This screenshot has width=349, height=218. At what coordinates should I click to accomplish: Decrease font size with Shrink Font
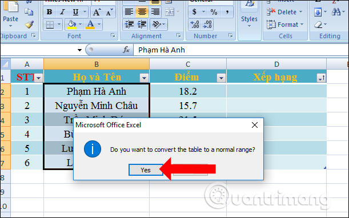point(109,12)
